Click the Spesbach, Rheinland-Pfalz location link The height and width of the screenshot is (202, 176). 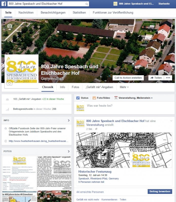99,179
